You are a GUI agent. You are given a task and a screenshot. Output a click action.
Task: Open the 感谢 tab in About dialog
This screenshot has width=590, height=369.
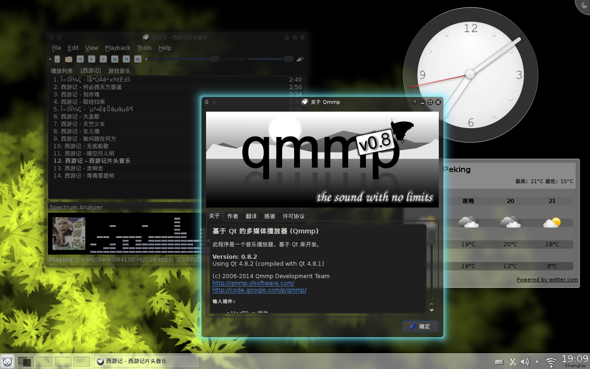(x=270, y=216)
